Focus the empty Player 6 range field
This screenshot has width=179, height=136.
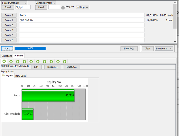coord(82,40)
